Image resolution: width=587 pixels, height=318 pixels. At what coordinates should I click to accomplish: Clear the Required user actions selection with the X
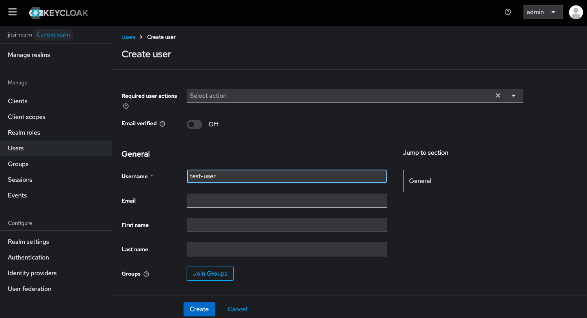click(498, 95)
